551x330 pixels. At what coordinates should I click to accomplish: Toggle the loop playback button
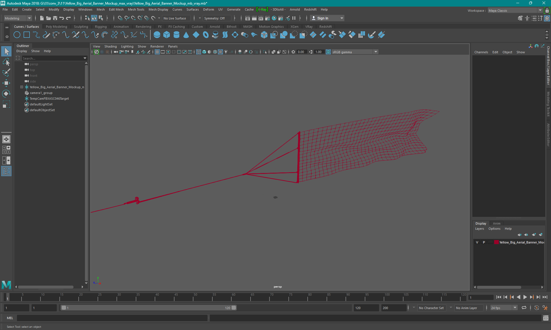tap(524, 308)
